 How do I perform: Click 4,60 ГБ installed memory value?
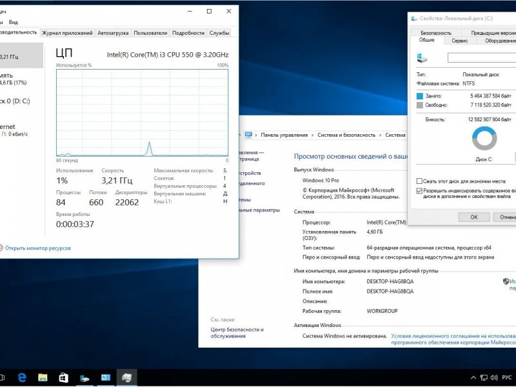[375, 232]
